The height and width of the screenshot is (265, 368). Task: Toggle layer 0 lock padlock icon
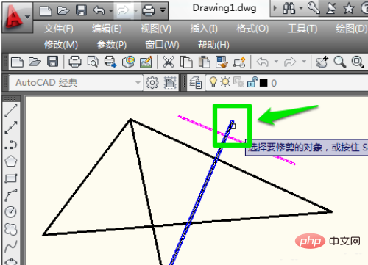tap(252, 81)
